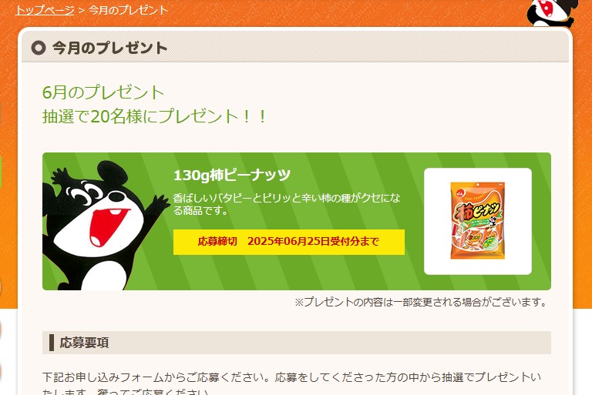
Task: Click the cheering bear mascot illustration
Action: pyautogui.click(x=105, y=226)
